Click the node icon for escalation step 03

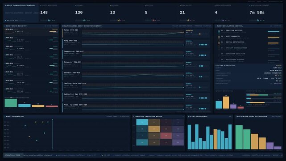point(219,43)
